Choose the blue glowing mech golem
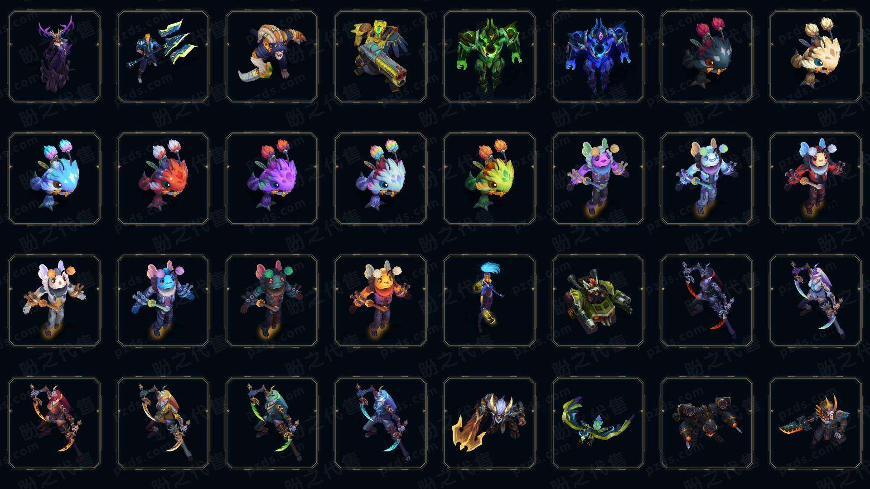Image resolution: width=870 pixels, height=489 pixels. 598,57
